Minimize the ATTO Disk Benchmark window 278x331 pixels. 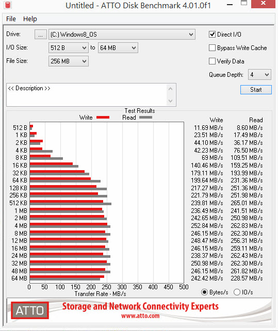[x=230, y=5]
